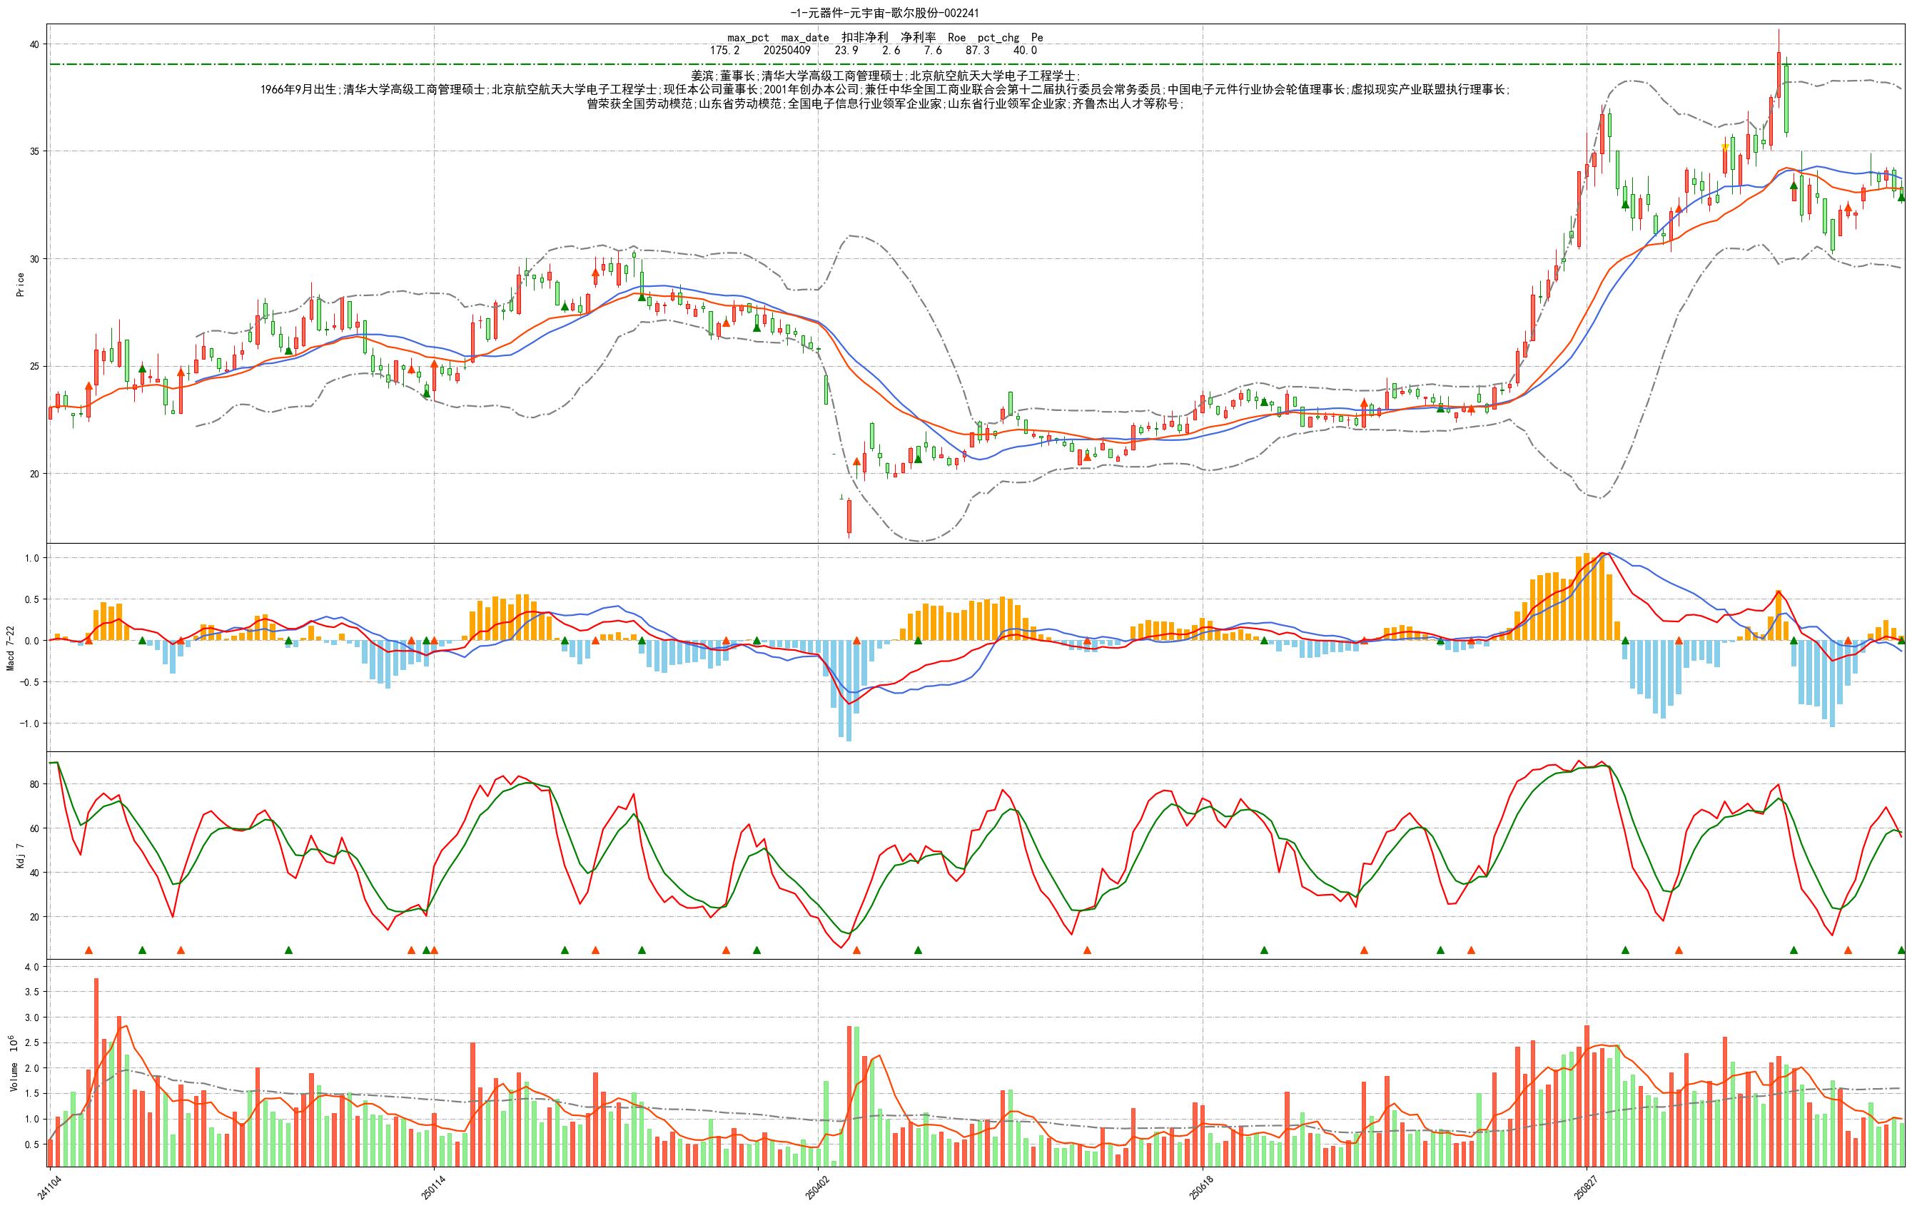Viewport: 1912px width, 1208px height.
Task: Click the Kdj_7 axis label
Action: (21, 856)
